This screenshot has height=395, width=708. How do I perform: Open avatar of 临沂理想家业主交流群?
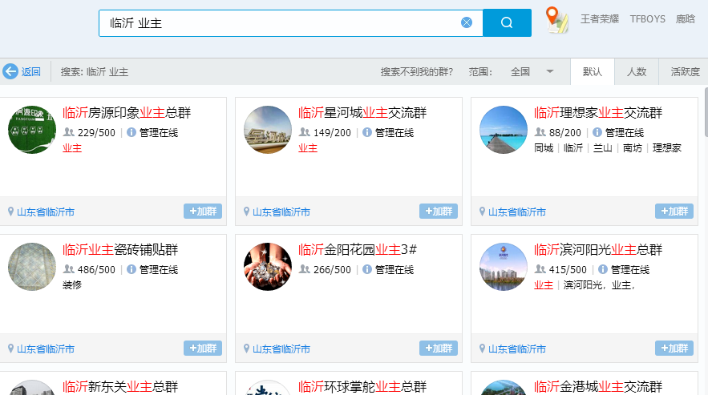pyautogui.click(x=504, y=130)
